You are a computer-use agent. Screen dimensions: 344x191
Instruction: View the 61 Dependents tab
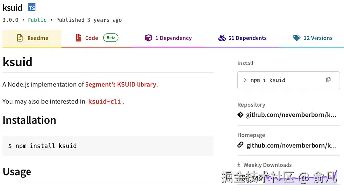242,38
